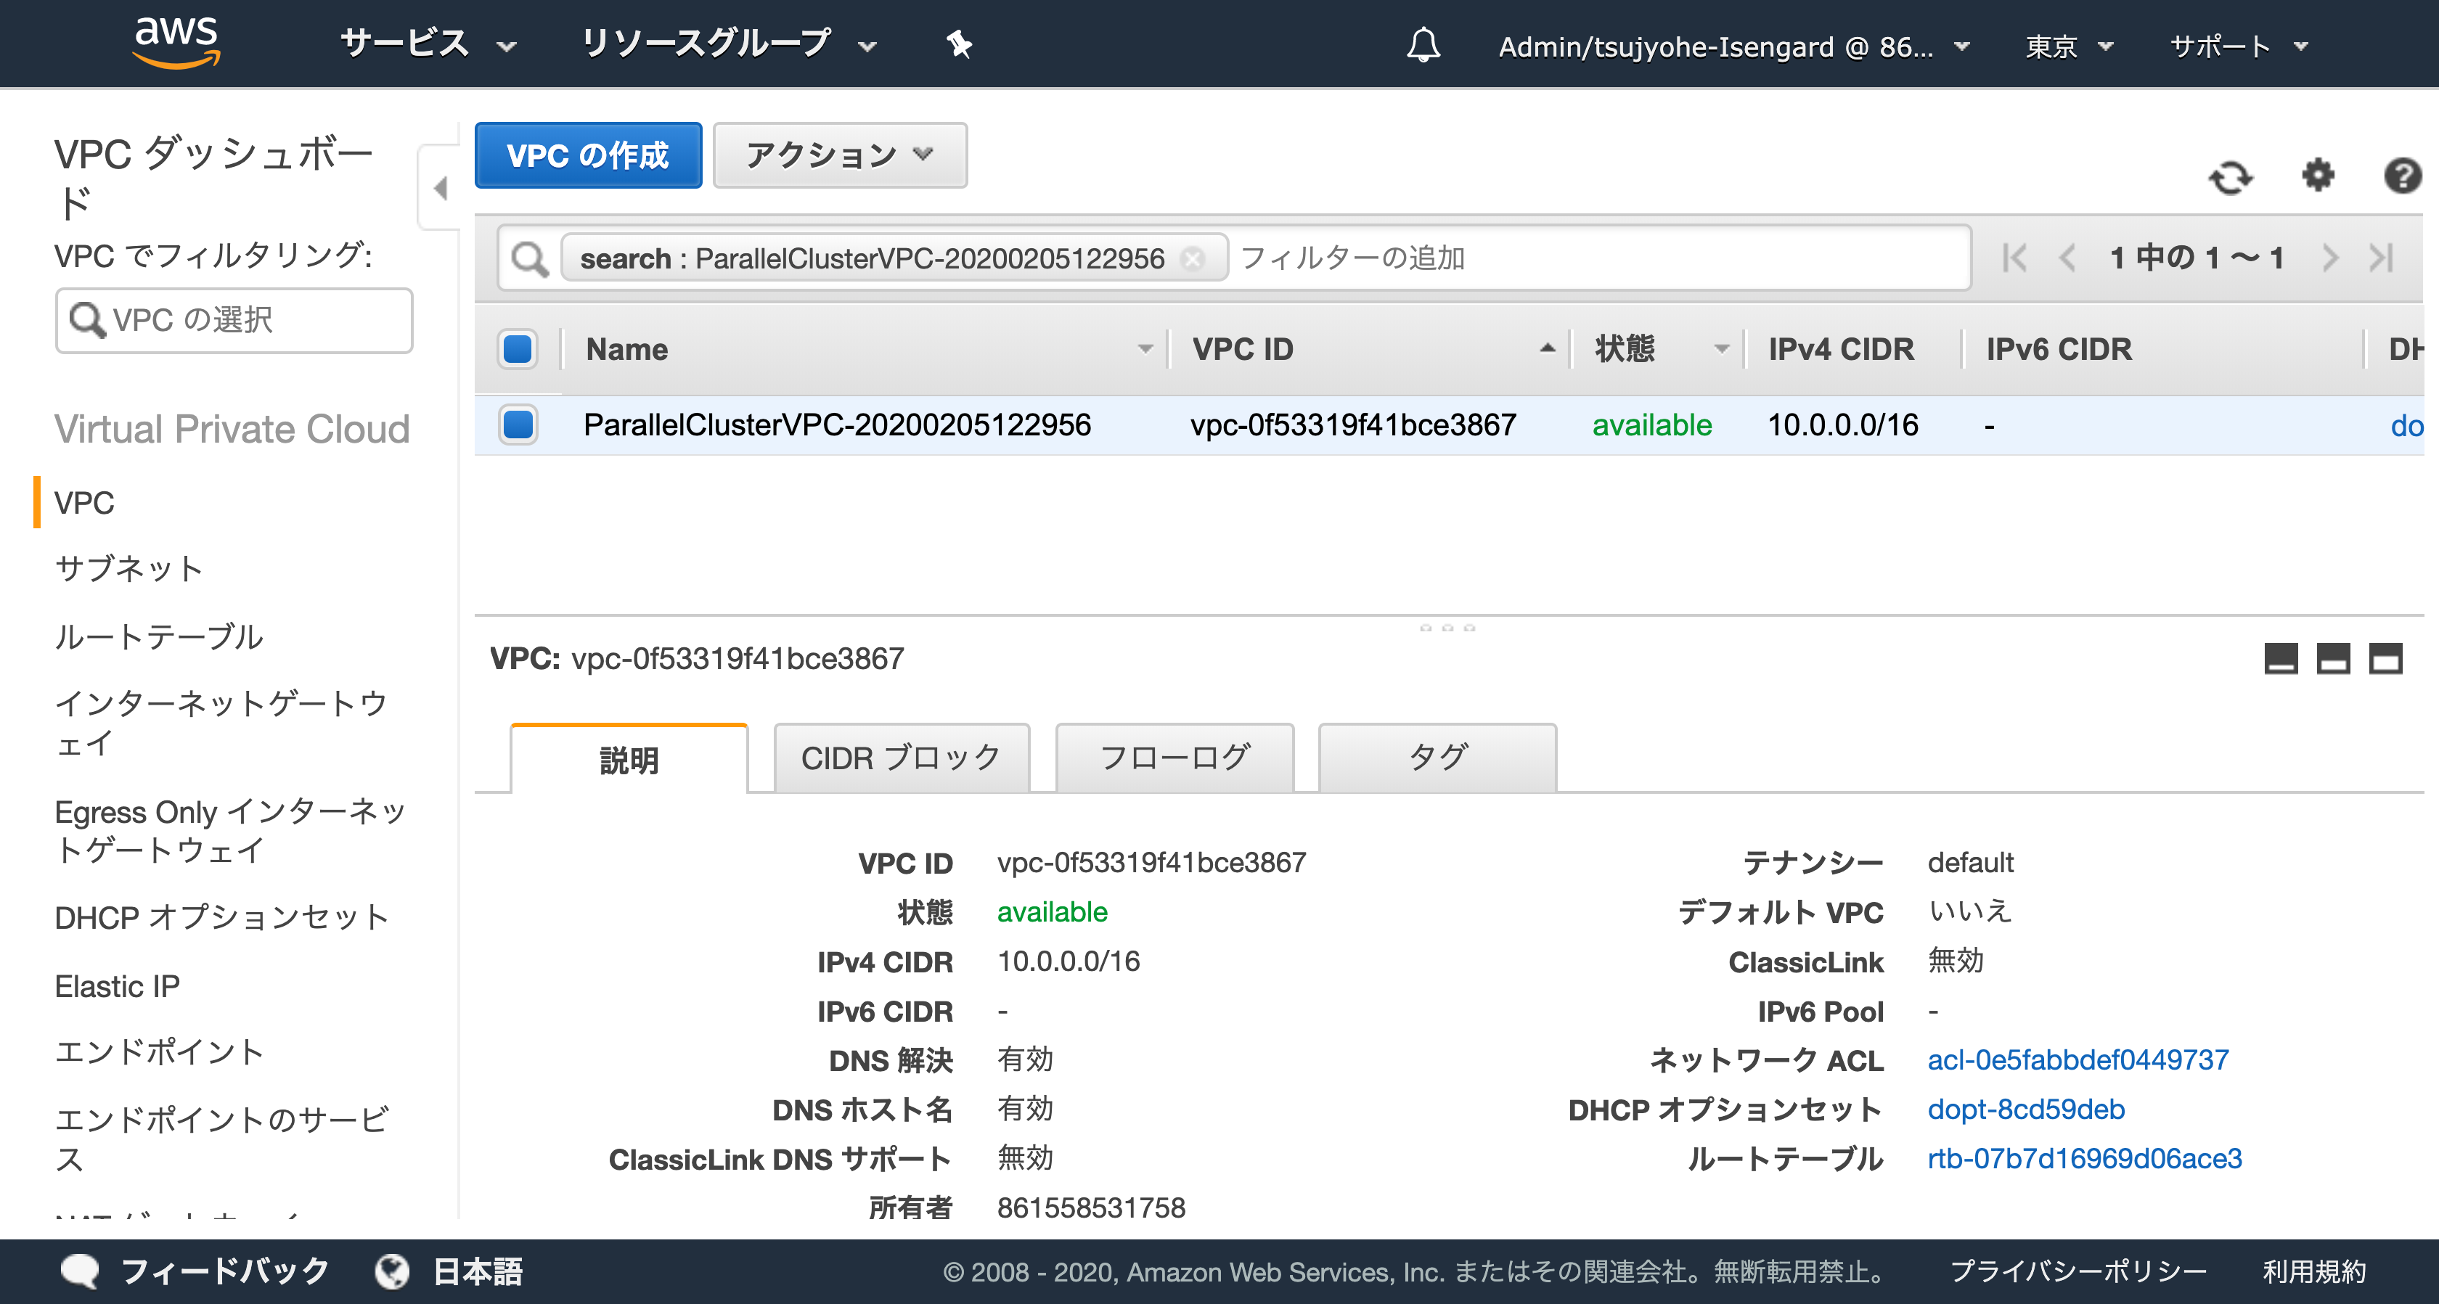
Task: Open サブネット in sidebar
Action: click(130, 569)
